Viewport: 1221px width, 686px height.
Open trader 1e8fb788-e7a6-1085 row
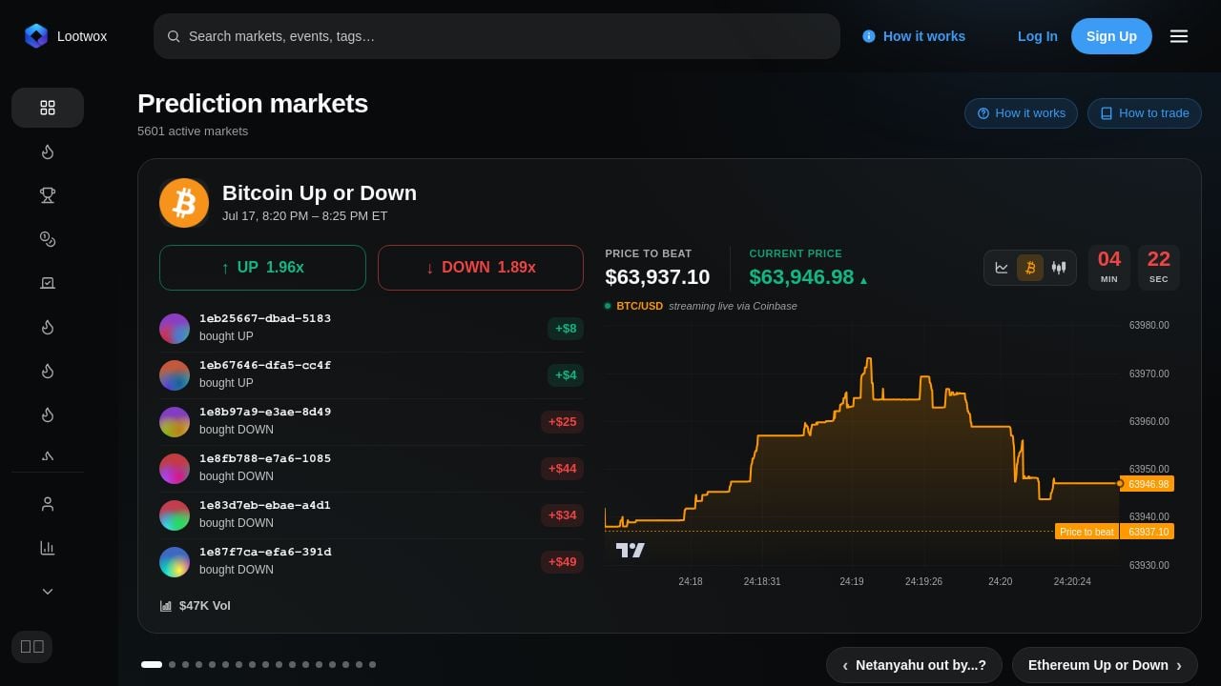(x=371, y=469)
